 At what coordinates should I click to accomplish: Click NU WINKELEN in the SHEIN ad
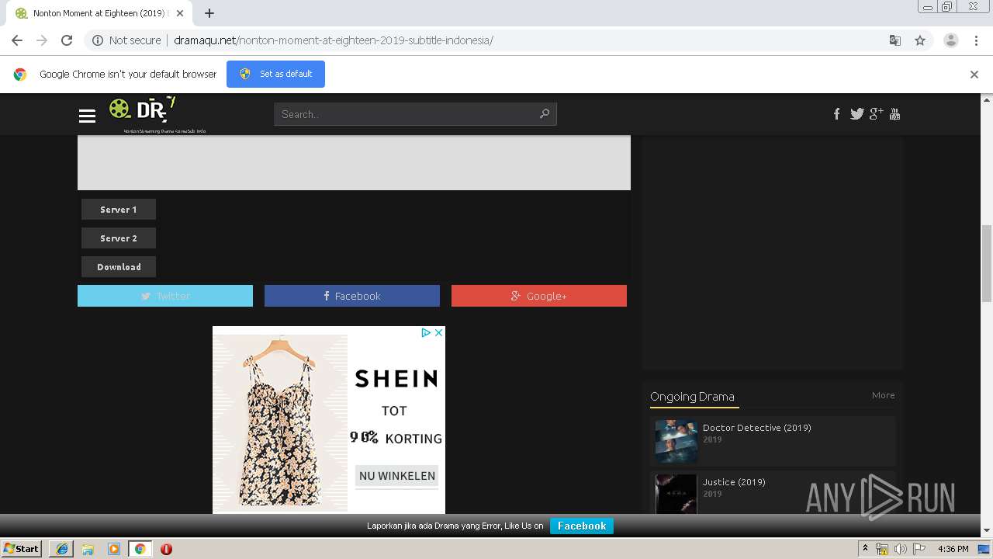397,476
